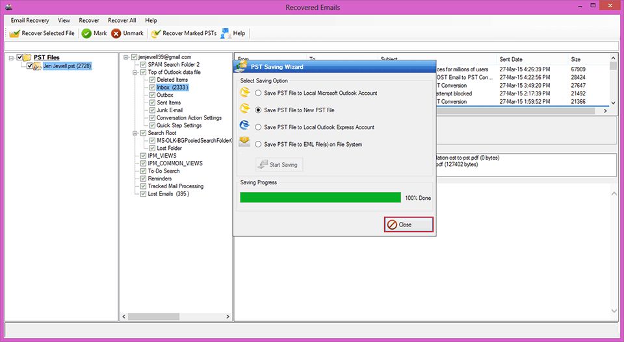Image resolution: width=624 pixels, height=342 pixels.
Task: Click the Outlook icon beside Local Microsoft Outlook option
Action: [x=245, y=93]
